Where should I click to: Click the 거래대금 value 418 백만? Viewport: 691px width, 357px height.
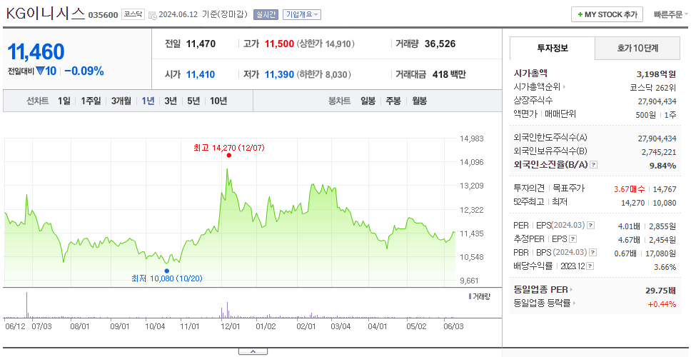pyautogui.click(x=449, y=74)
